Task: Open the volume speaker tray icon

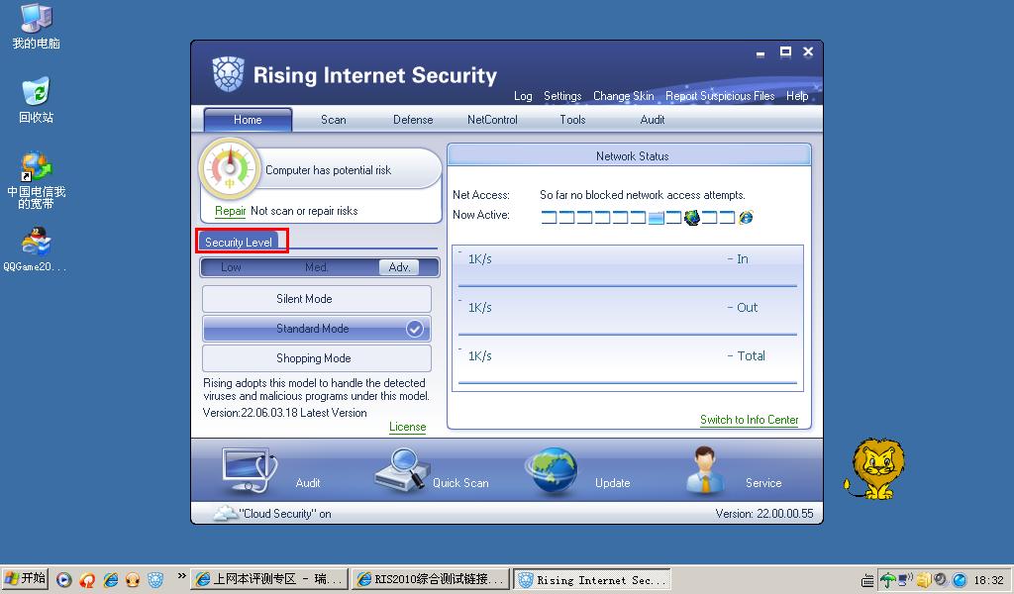Action: [x=940, y=580]
